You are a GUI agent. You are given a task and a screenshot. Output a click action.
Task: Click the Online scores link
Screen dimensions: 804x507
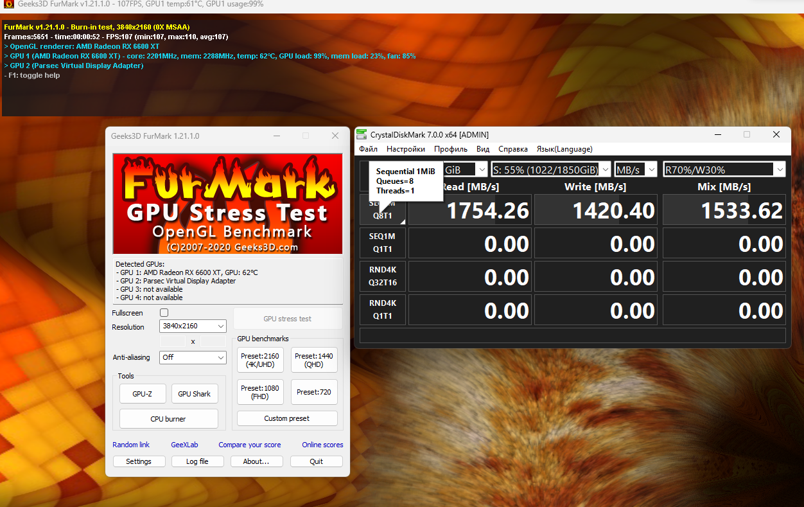(322, 445)
